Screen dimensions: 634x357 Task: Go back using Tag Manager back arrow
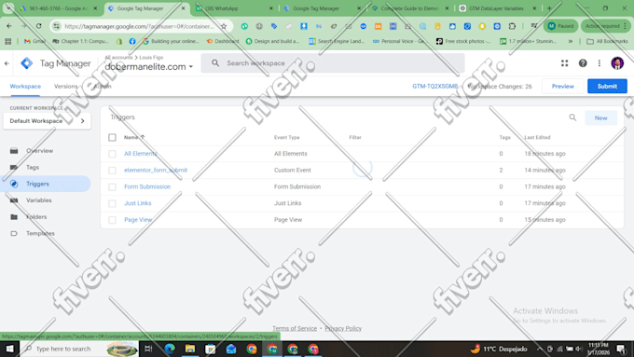(x=7, y=63)
